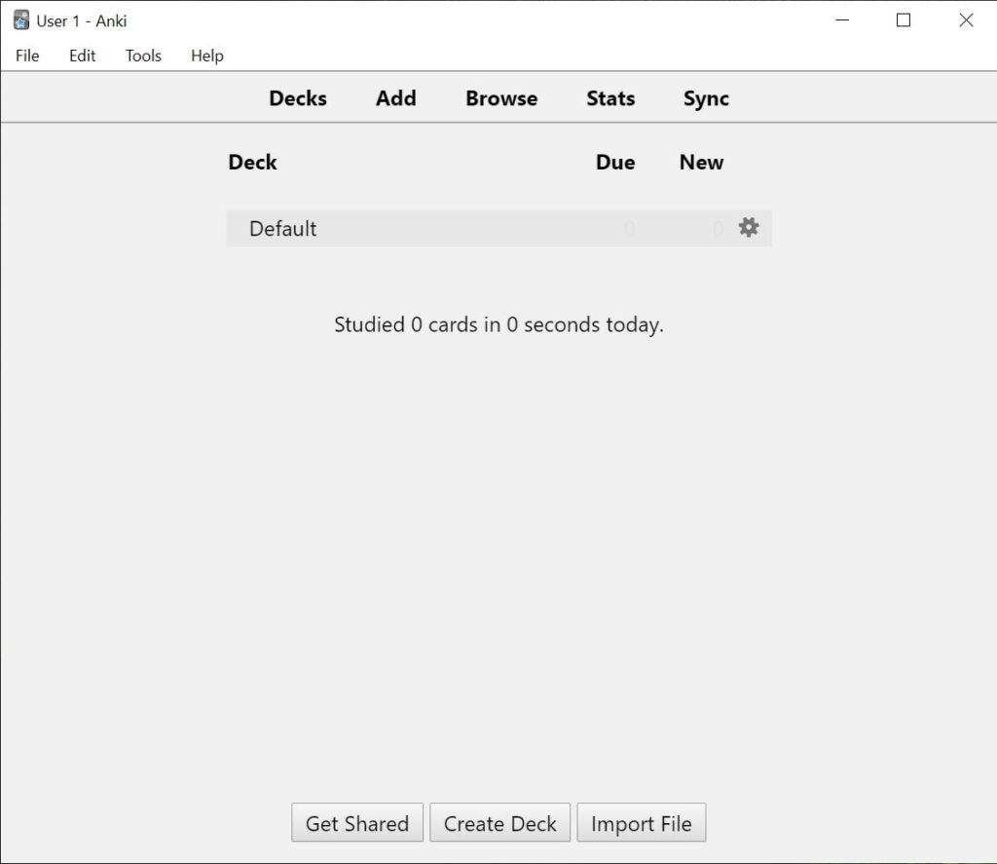Click the Import File button
Image resolution: width=997 pixels, height=864 pixels.
click(x=642, y=823)
